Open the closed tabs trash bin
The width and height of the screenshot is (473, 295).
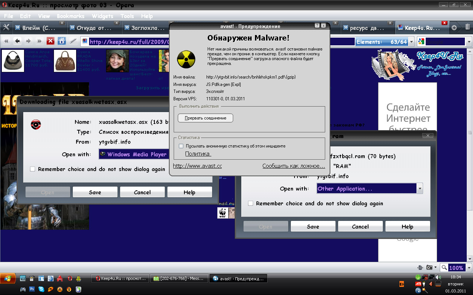pyautogui.click(x=467, y=28)
